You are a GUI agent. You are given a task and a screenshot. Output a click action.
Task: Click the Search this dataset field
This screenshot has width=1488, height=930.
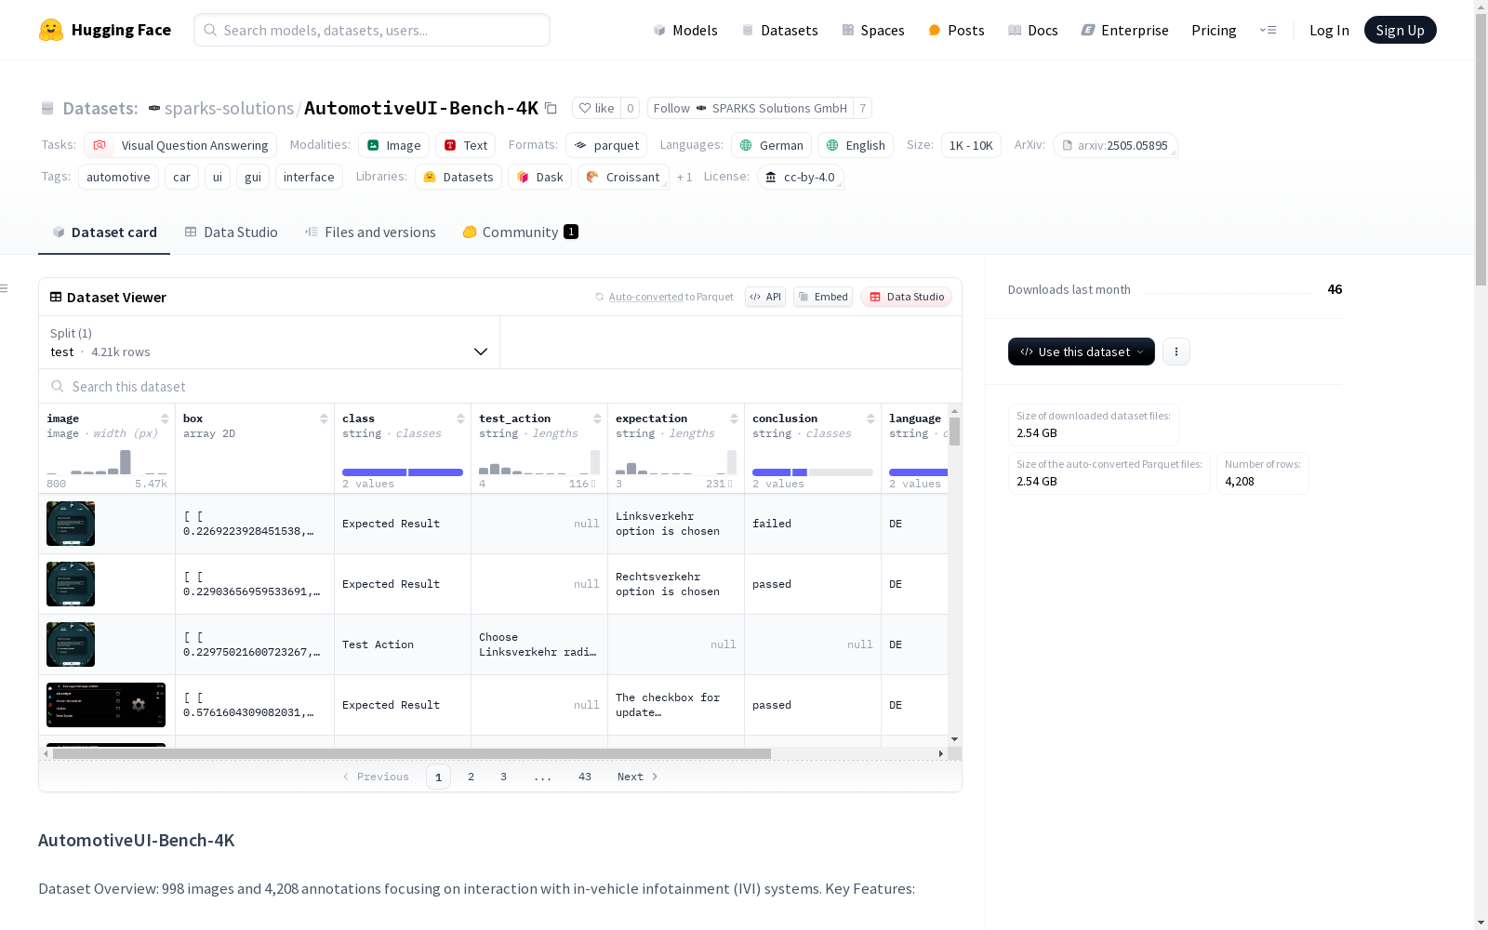point(500,387)
